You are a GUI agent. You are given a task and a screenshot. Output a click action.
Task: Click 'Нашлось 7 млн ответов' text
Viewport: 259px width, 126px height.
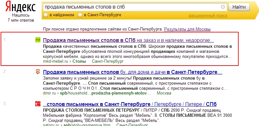pos(21,18)
